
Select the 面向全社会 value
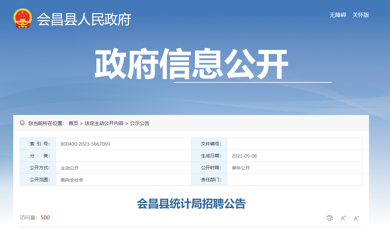pyautogui.click(x=72, y=180)
